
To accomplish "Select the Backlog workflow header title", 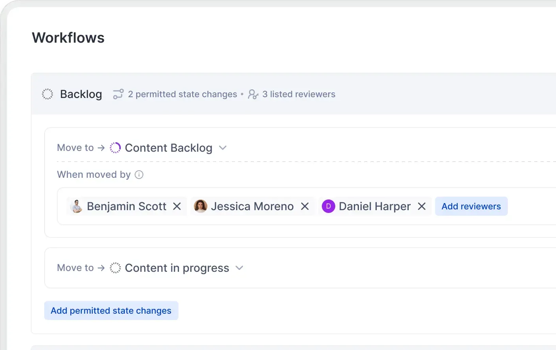I will [x=81, y=94].
